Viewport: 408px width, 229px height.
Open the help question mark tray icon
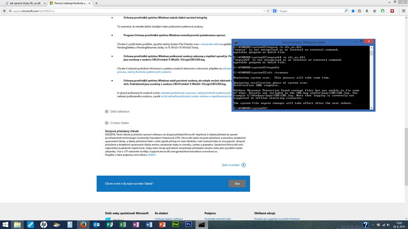coord(366,225)
